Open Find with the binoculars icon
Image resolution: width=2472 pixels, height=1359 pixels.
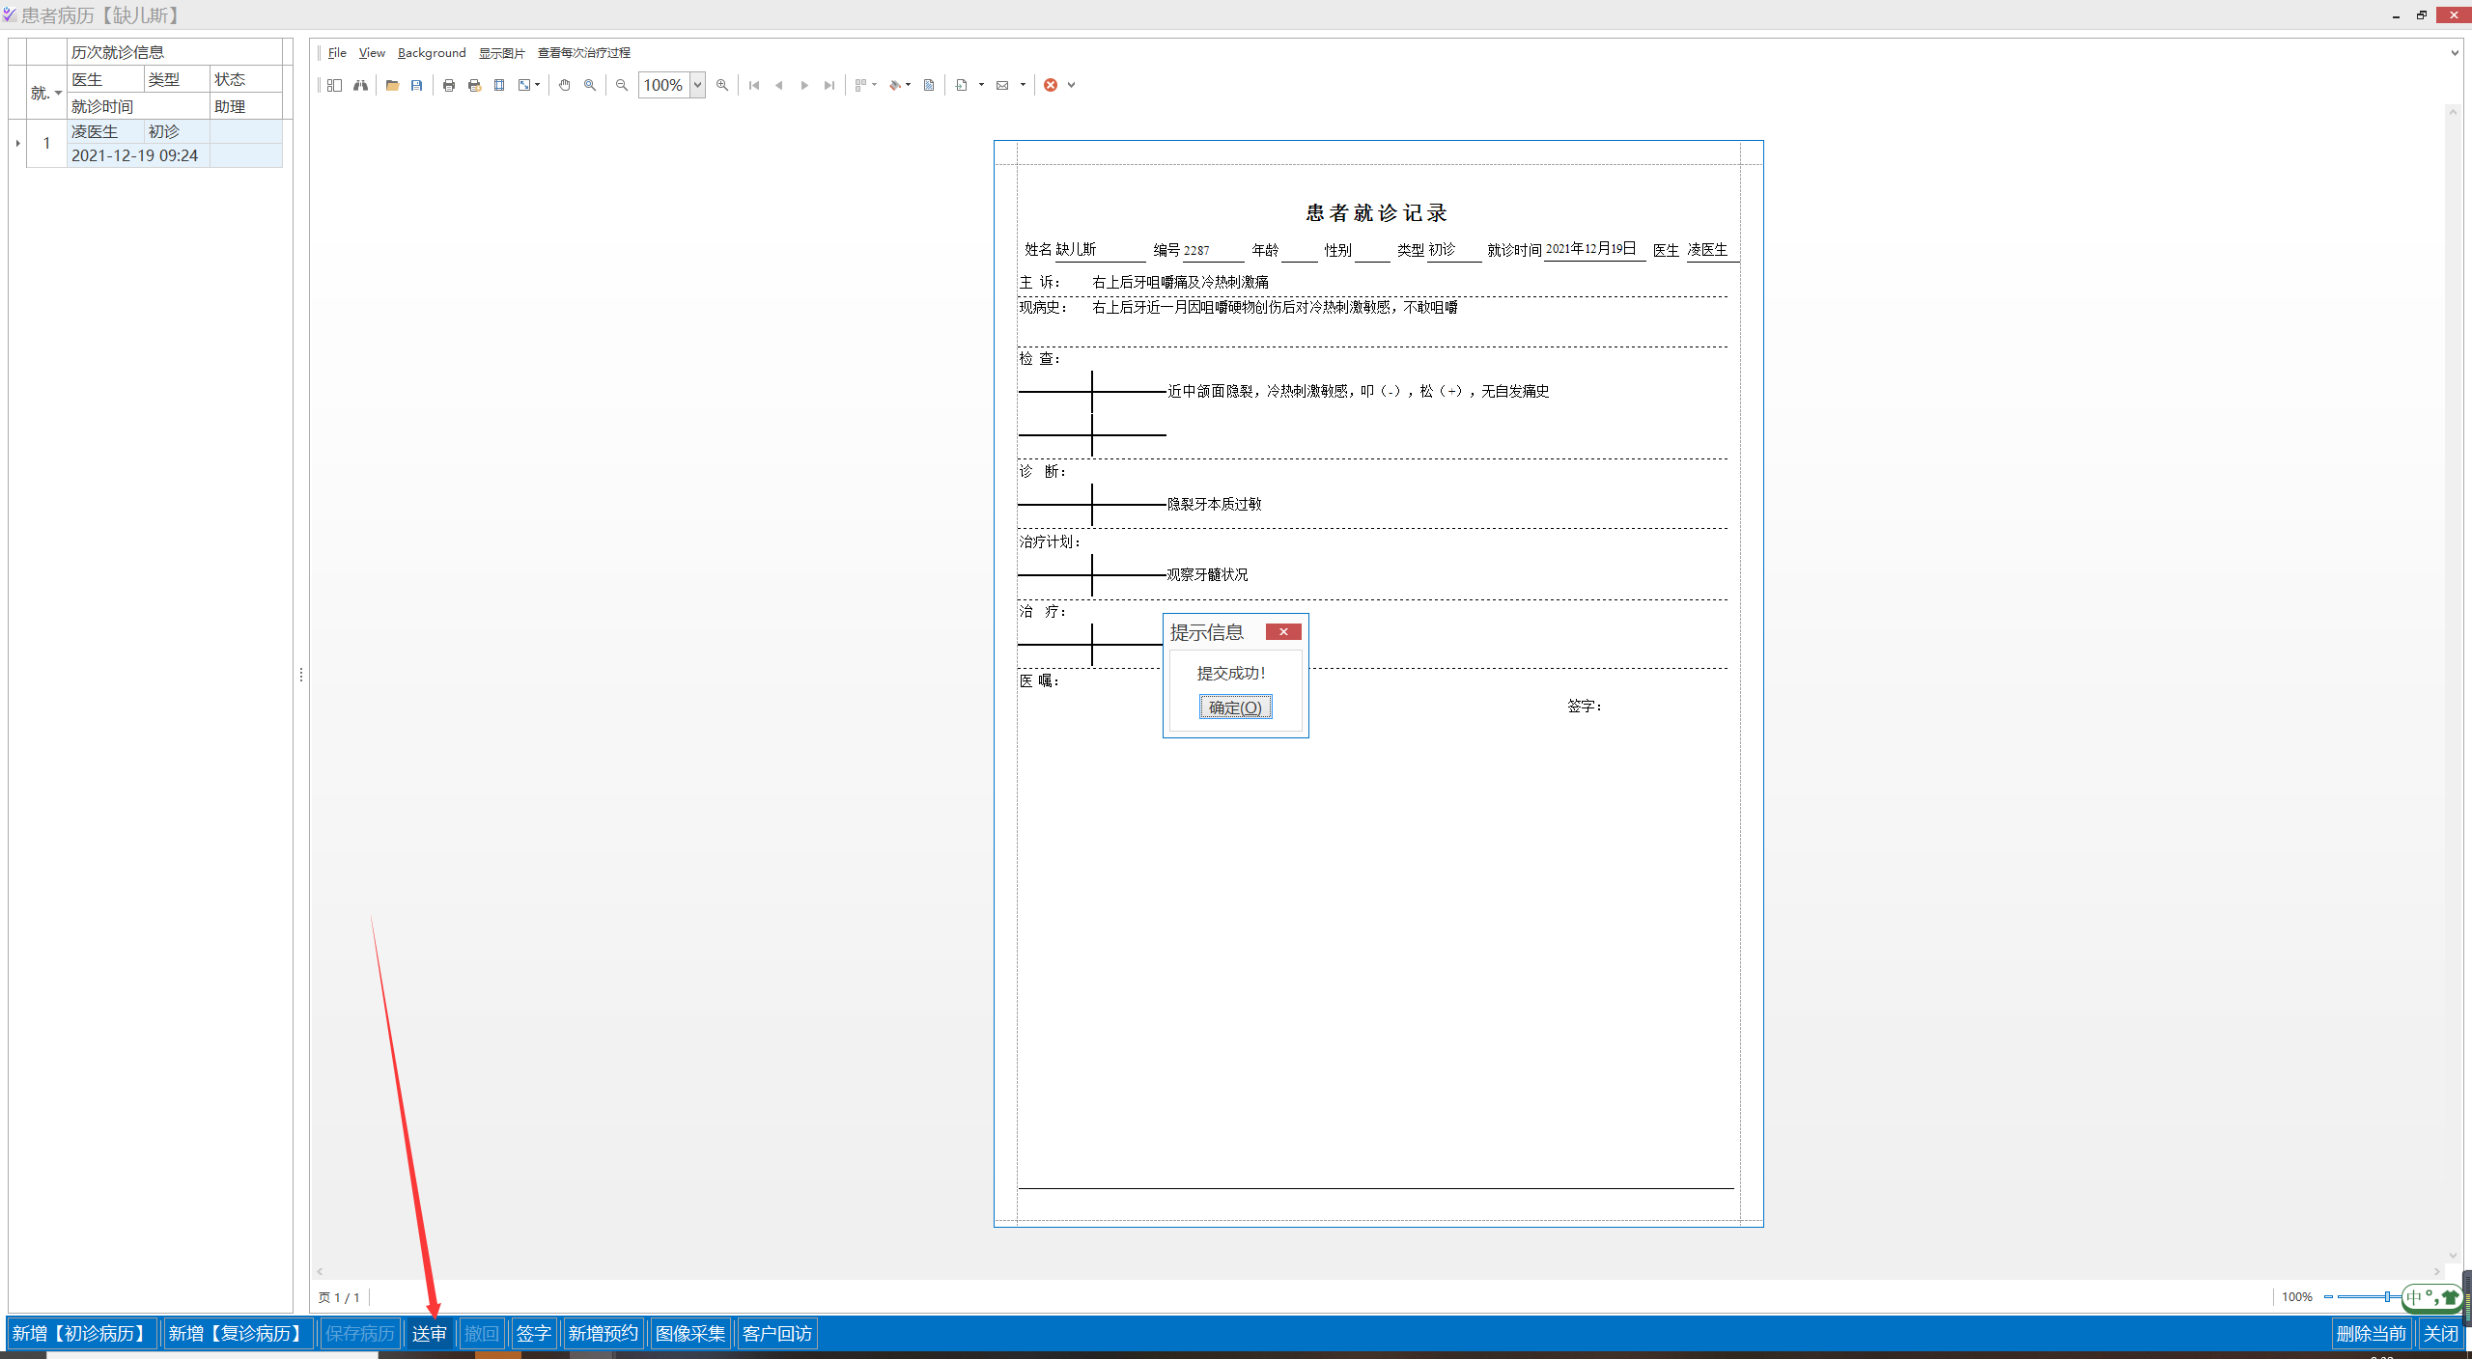pyautogui.click(x=360, y=85)
